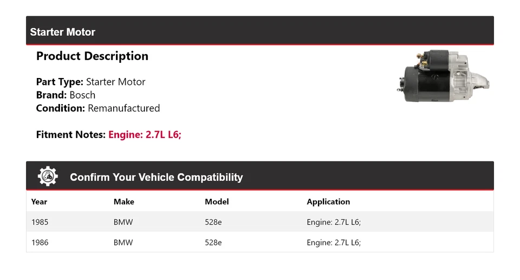Click the Application cell in the 1986 row
Image resolution: width=520 pixels, height=280 pixels.
point(334,243)
